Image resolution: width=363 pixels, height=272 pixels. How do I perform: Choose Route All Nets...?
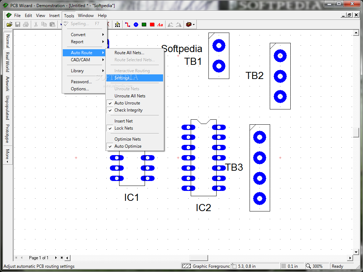(x=134, y=53)
